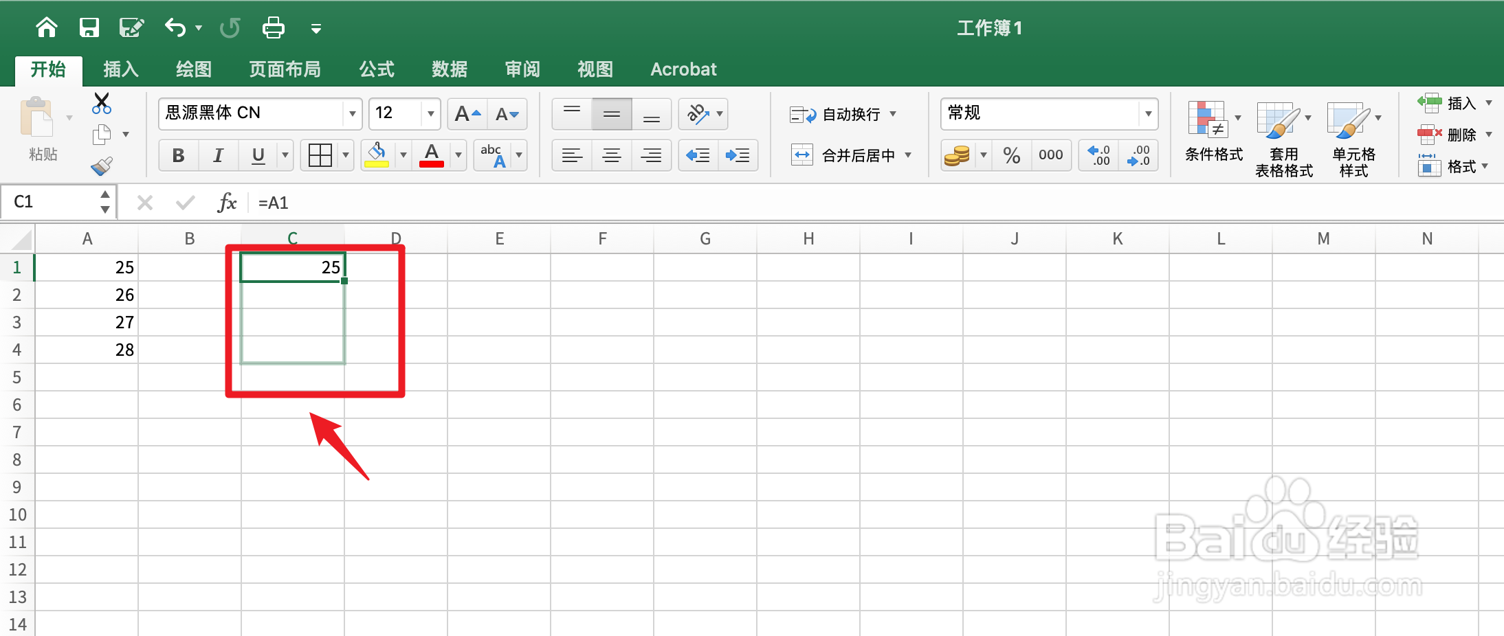Undo the last action

[175, 27]
